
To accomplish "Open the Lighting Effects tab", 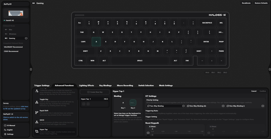I will click(x=87, y=86).
